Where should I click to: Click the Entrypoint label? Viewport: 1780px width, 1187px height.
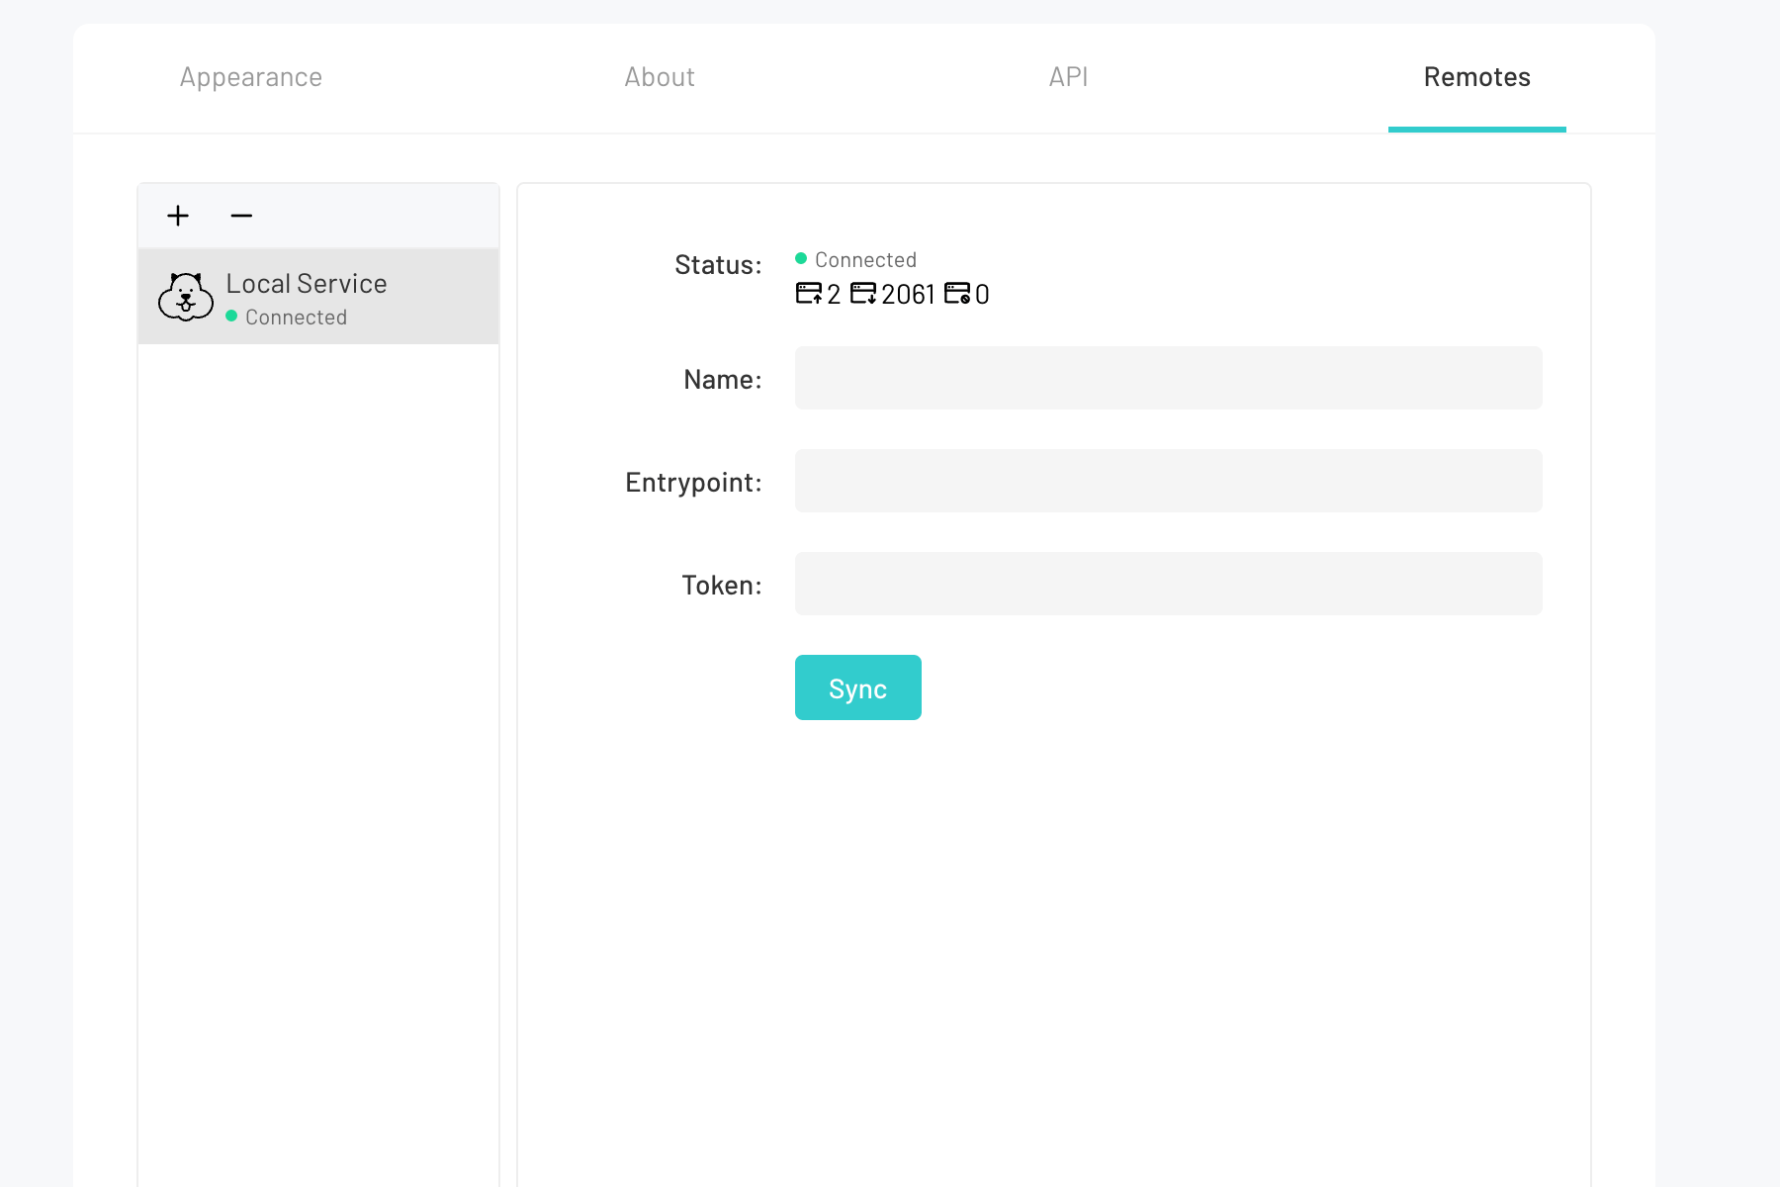coord(693,483)
